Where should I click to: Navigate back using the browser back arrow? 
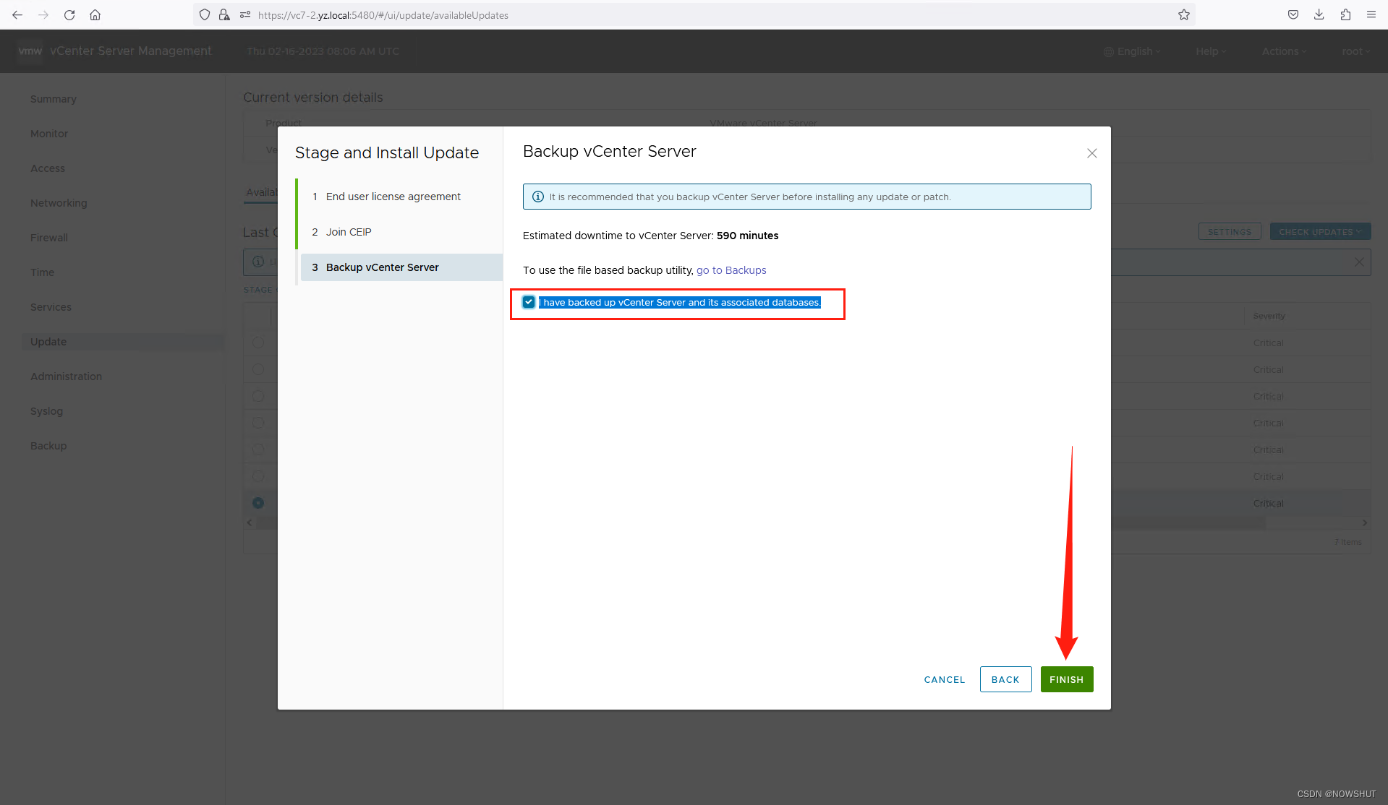17,14
